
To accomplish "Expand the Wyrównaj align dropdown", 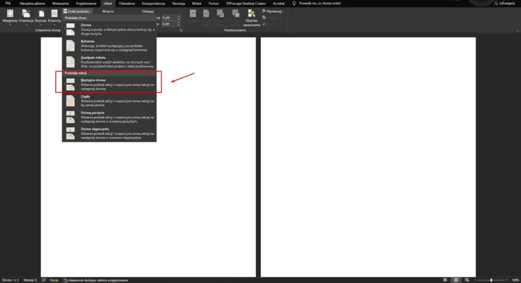I will tap(273, 11).
